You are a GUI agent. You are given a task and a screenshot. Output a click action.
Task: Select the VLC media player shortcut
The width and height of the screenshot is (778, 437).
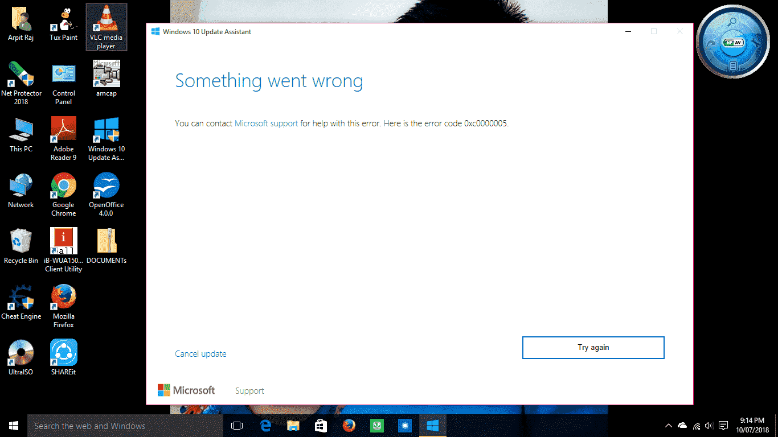(106, 27)
